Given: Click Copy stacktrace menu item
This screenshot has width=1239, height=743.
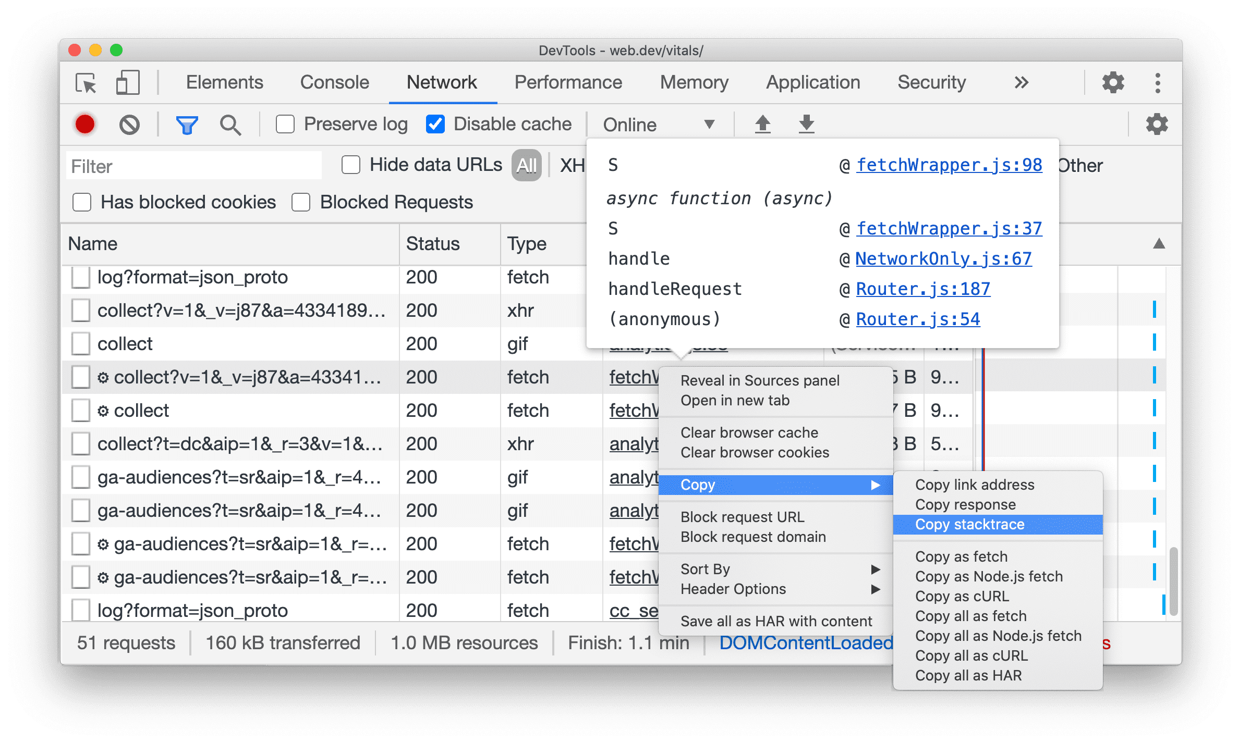Looking at the screenshot, I should point(1000,524).
